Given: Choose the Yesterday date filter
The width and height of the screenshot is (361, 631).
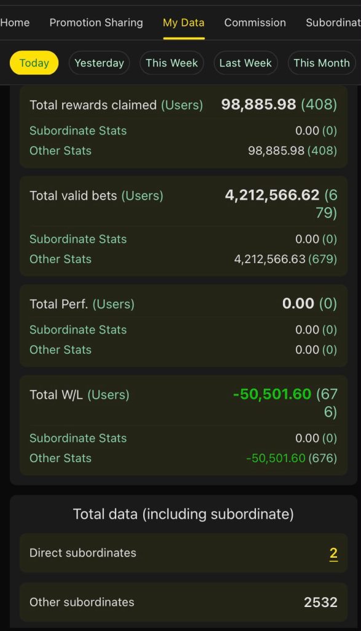Looking at the screenshot, I should click(x=99, y=63).
